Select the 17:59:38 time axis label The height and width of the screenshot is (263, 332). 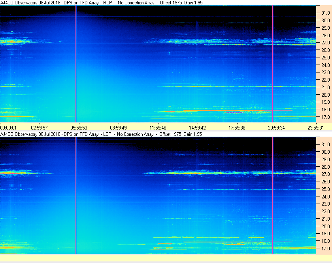point(237,128)
